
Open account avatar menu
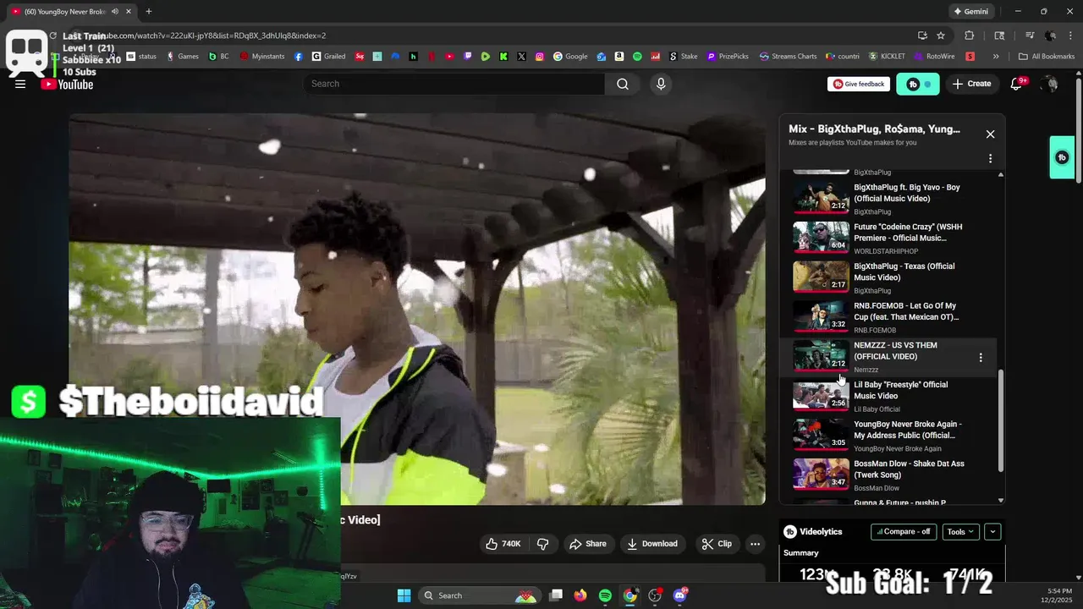click(x=1050, y=84)
